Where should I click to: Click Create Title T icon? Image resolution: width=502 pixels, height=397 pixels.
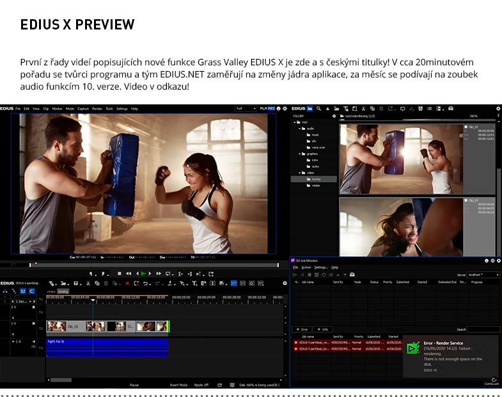point(194,283)
